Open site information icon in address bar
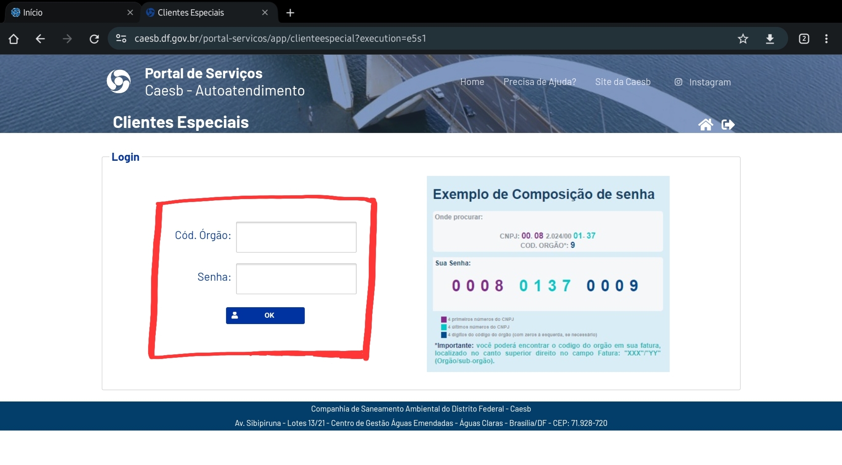842x465 pixels. coord(121,38)
